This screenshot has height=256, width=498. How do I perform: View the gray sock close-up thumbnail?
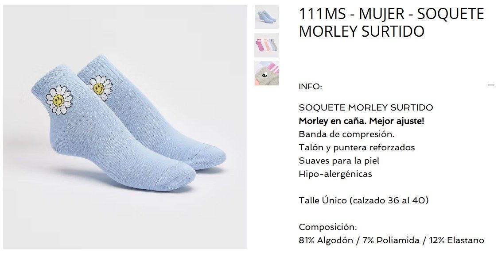coord(266,73)
